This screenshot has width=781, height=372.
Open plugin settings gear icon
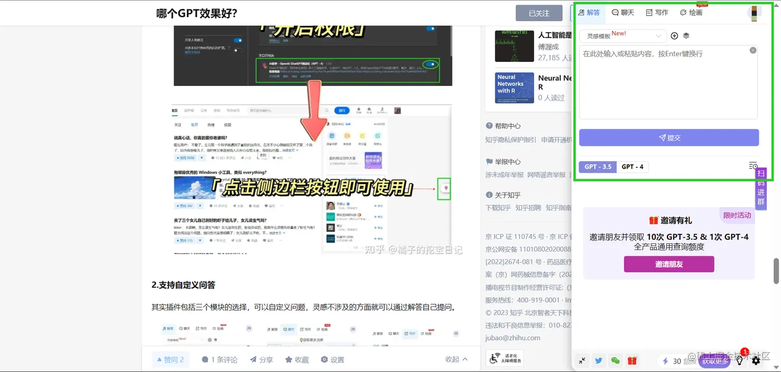756,361
